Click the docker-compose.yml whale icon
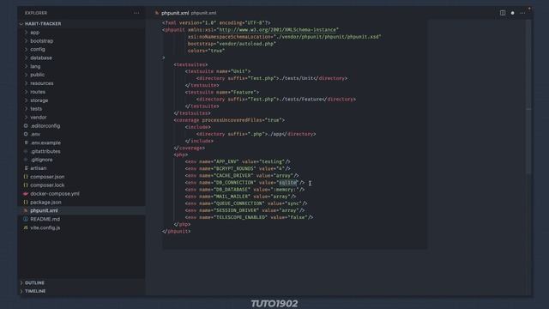This screenshot has height=309, width=549. point(26,194)
